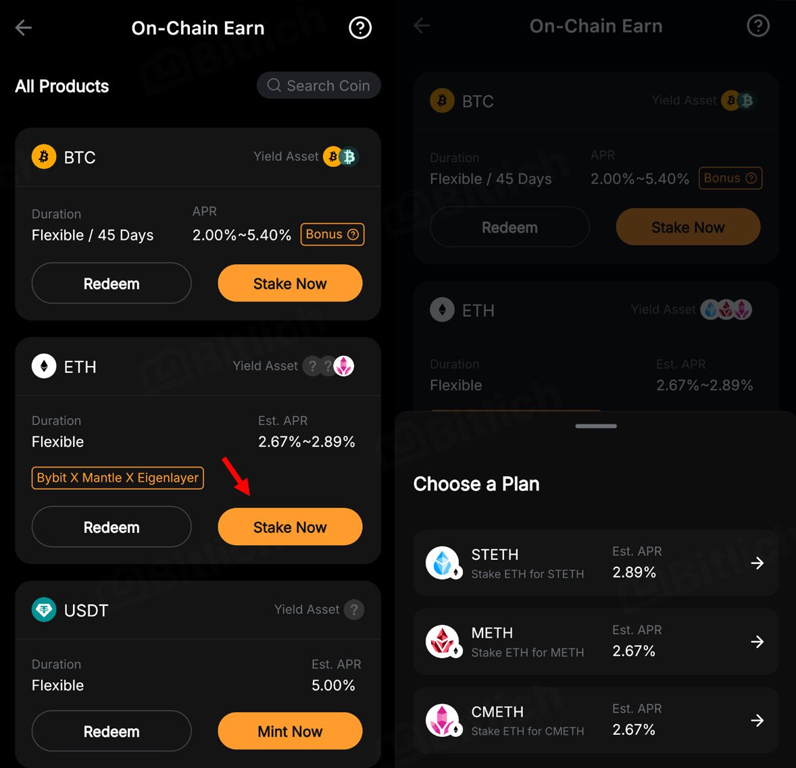This screenshot has height=768, width=796.
Task: Tap the STETH plan icon
Action: pyautogui.click(x=443, y=563)
